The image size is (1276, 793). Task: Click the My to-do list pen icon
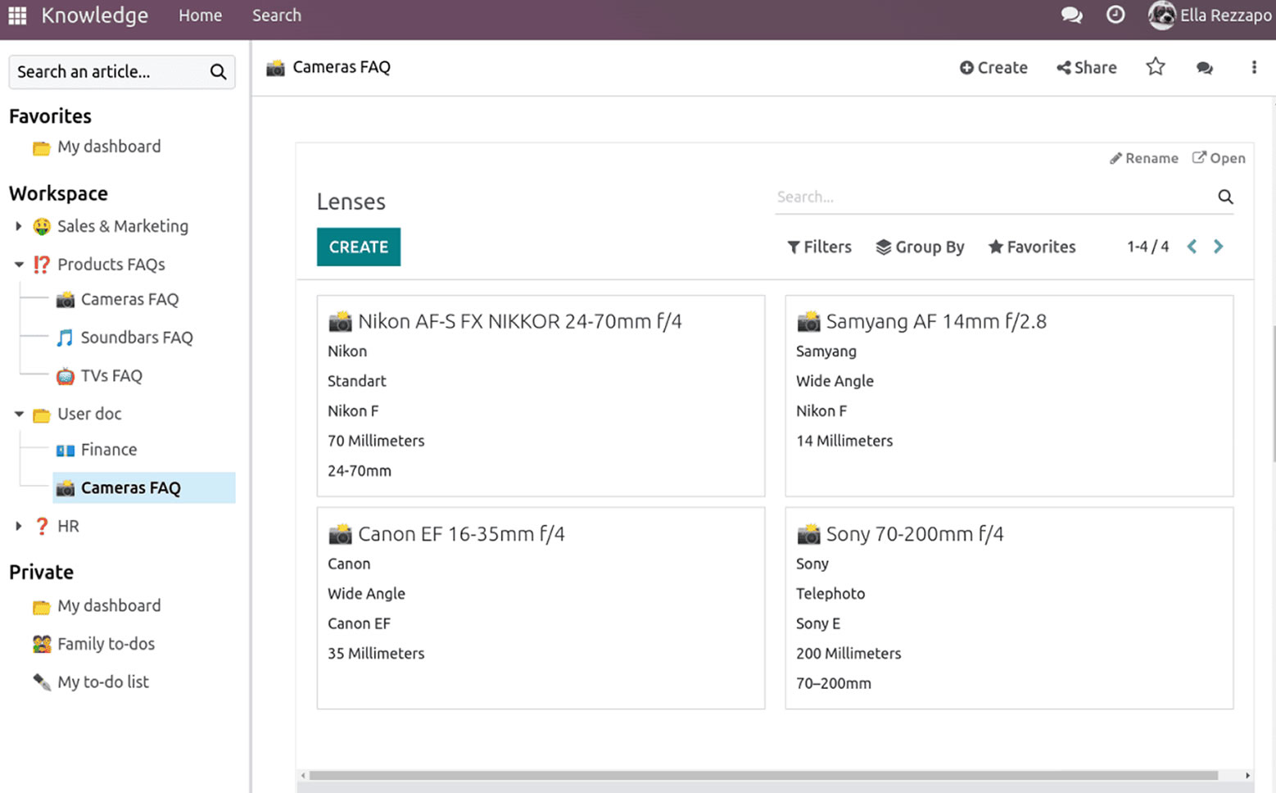(42, 682)
